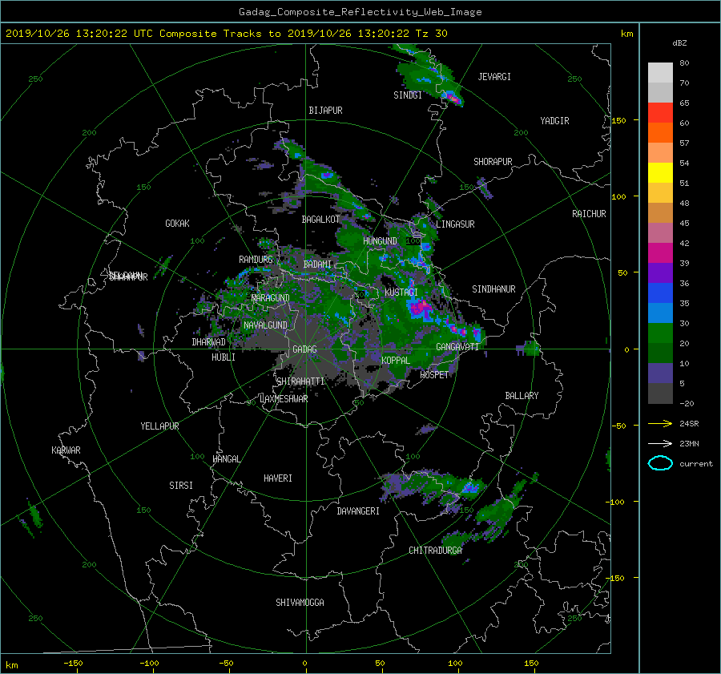The image size is (721, 674).
Task: Click the HOSPET city label
Action: tap(434, 375)
